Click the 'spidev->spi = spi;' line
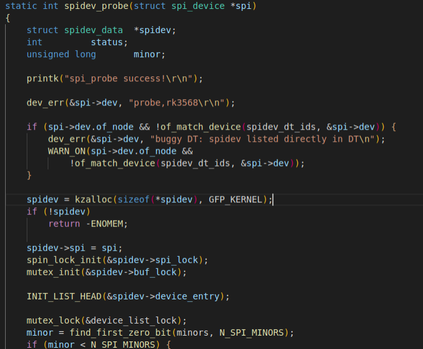 [74, 248]
